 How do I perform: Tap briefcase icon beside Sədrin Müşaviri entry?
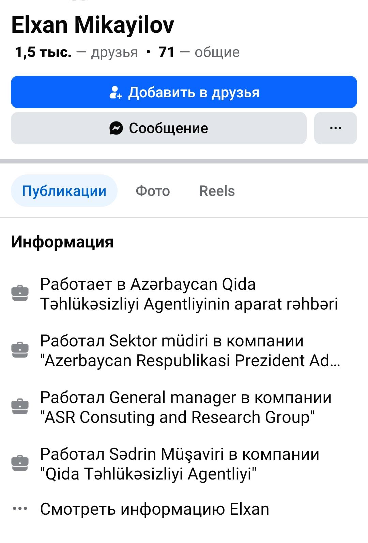[x=20, y=463]
